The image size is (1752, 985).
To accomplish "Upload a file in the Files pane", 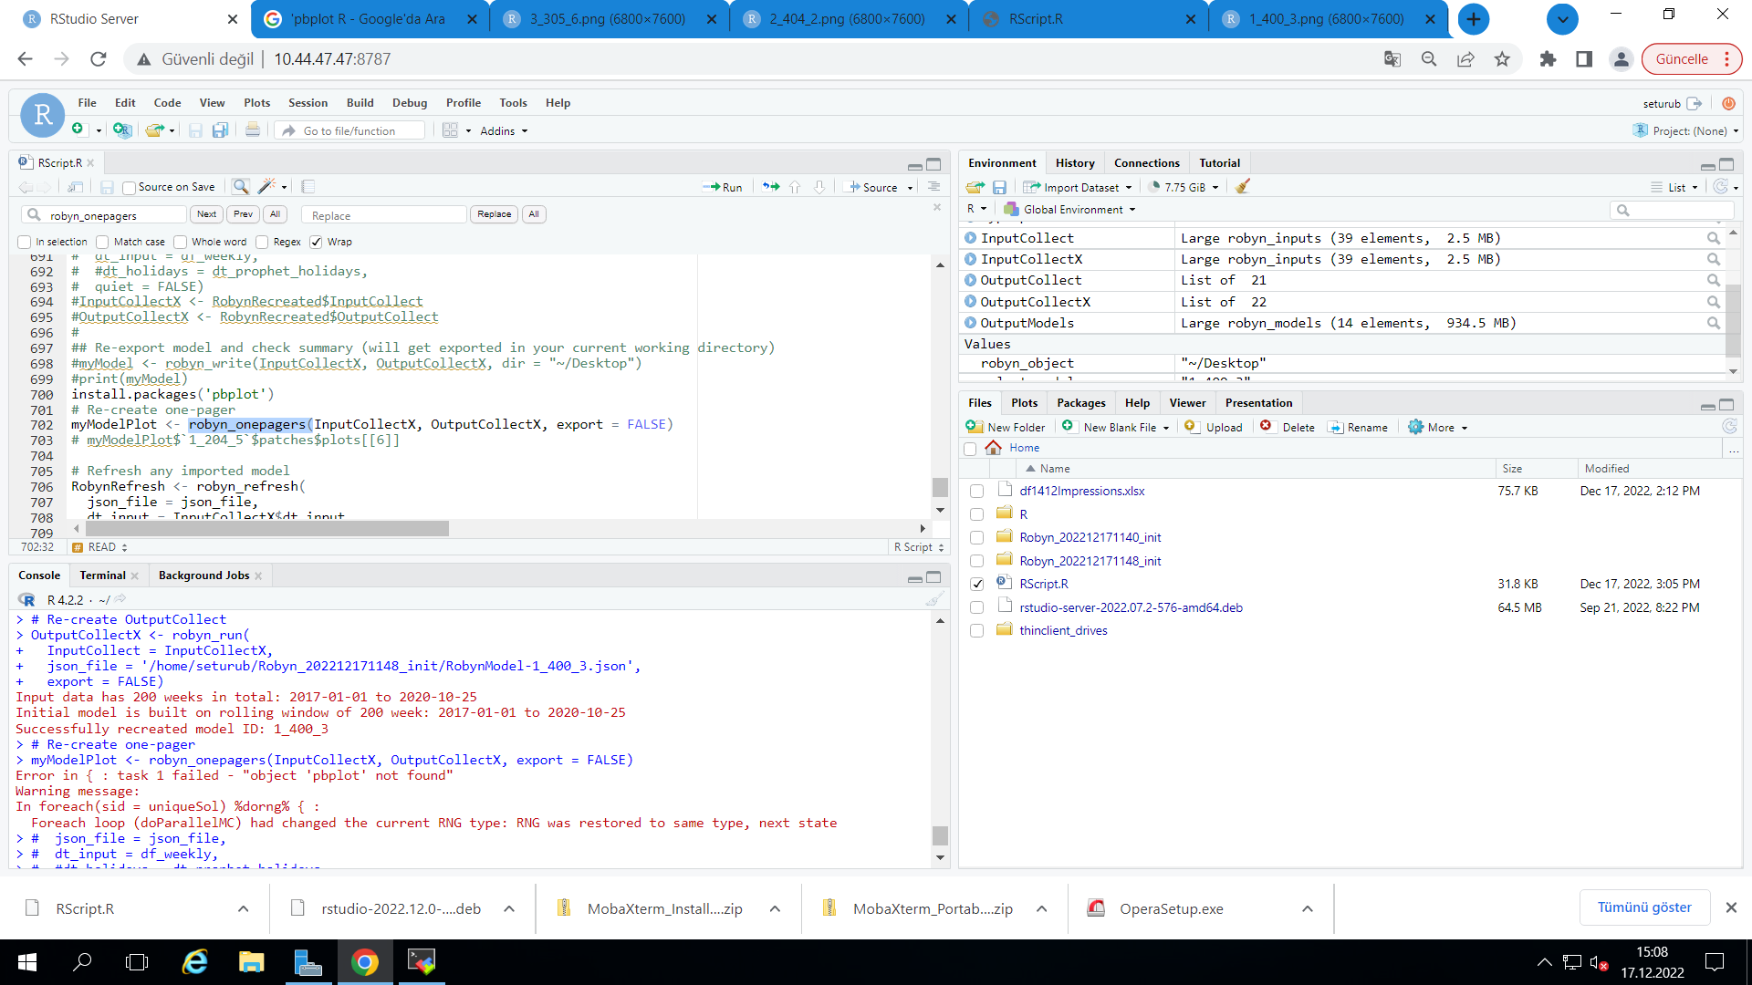I will tap(1214, 427).
